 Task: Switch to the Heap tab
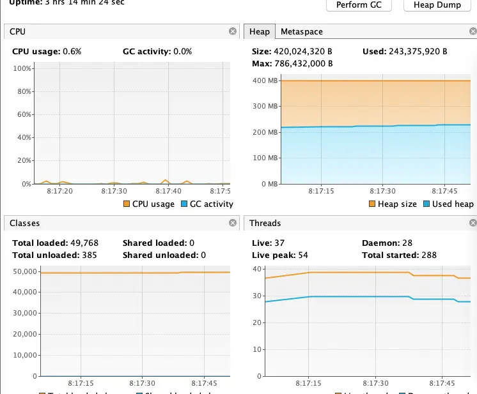(x=260, y=31)
